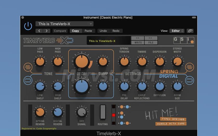Select the top routing LED option
This screenshot has height=136, width=218.
pyautogui.click(x=113, y=107)
